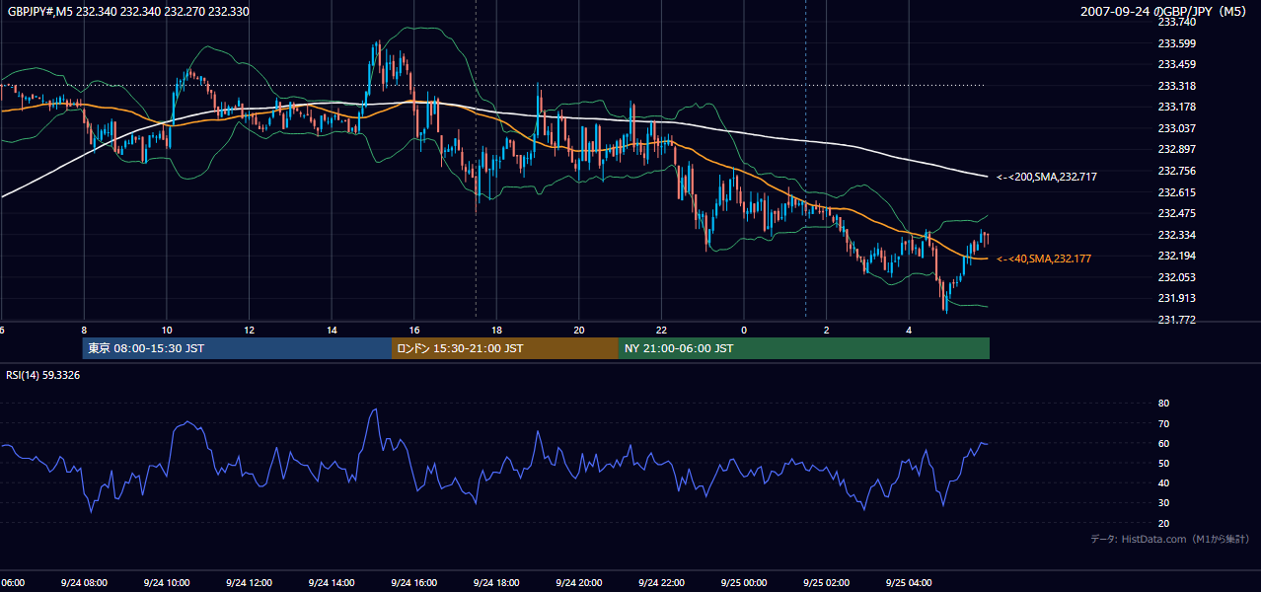
Task: Click hour tick 16 under the price chart
Action: point(413,330)
